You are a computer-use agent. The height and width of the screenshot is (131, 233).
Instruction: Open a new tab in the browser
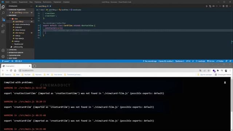click(34, 66)
